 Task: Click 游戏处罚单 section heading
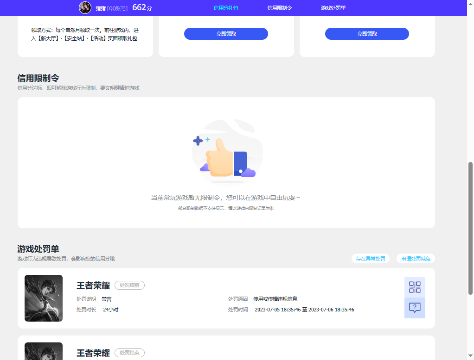coord(38,249)
